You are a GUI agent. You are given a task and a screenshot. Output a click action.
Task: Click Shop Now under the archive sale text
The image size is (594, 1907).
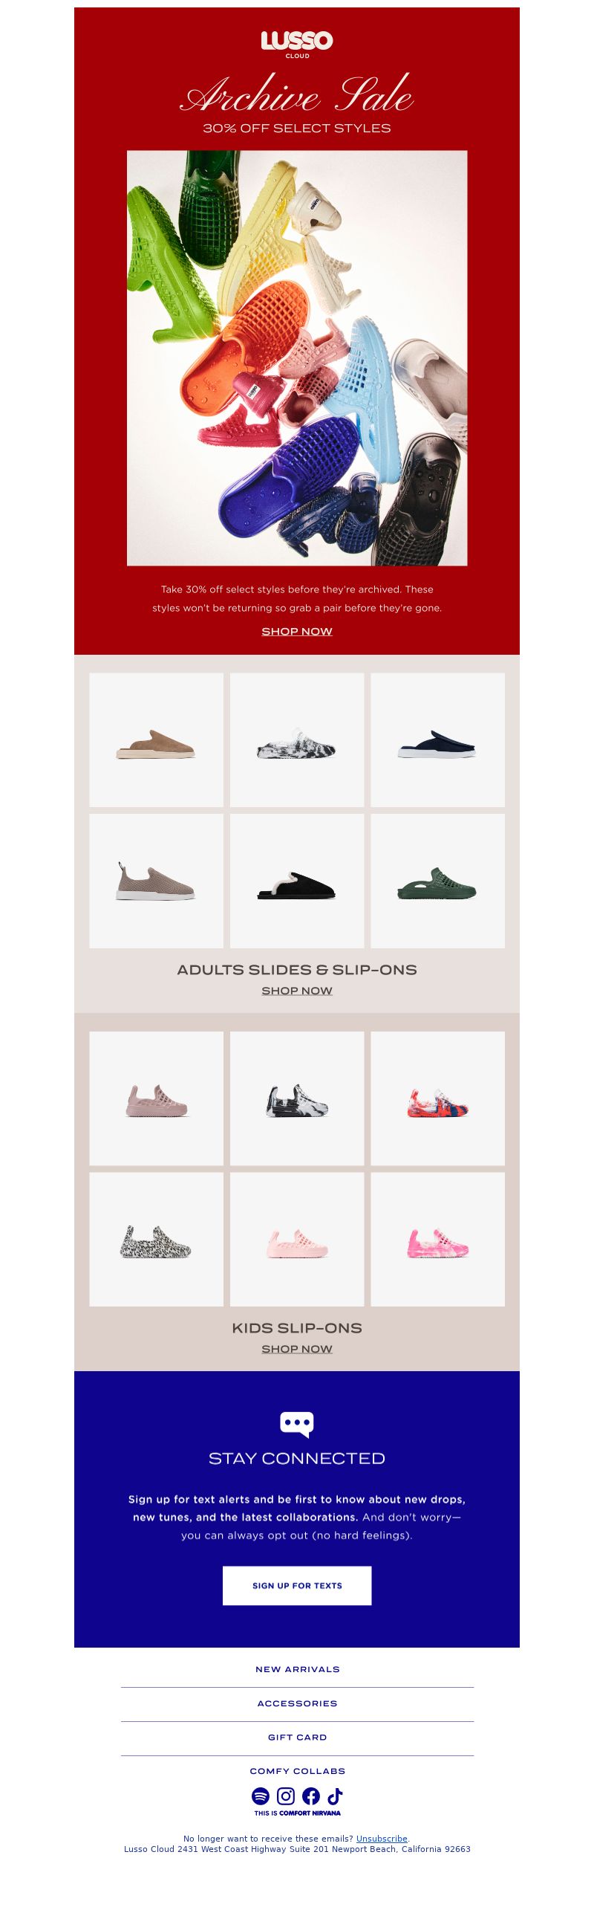(297, 631)
